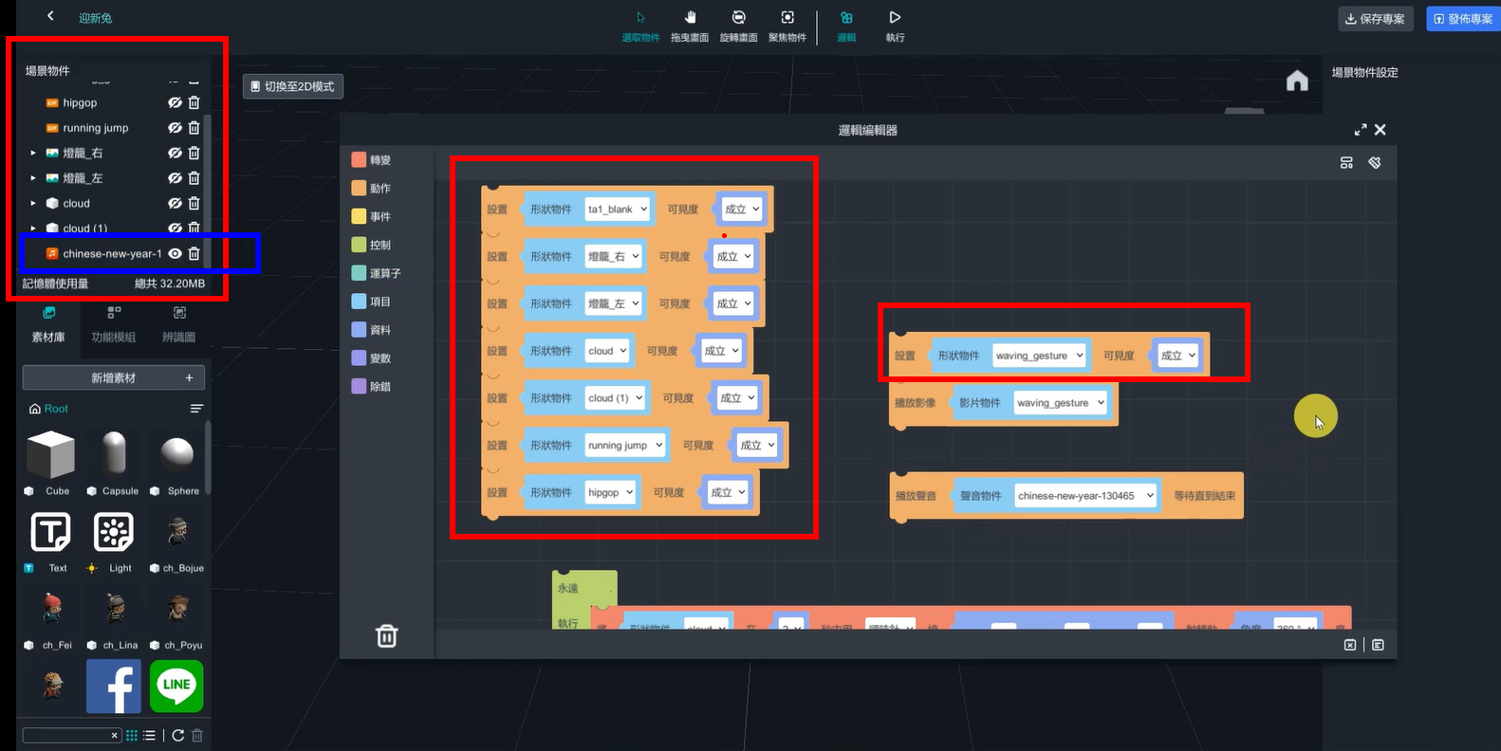
Task: Switch to the 功能模組 tab
Action: click(x=114, y=325)
